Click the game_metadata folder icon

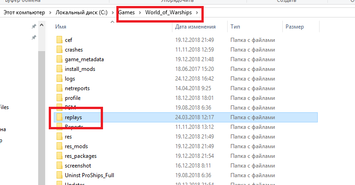[x=59, y=59]
